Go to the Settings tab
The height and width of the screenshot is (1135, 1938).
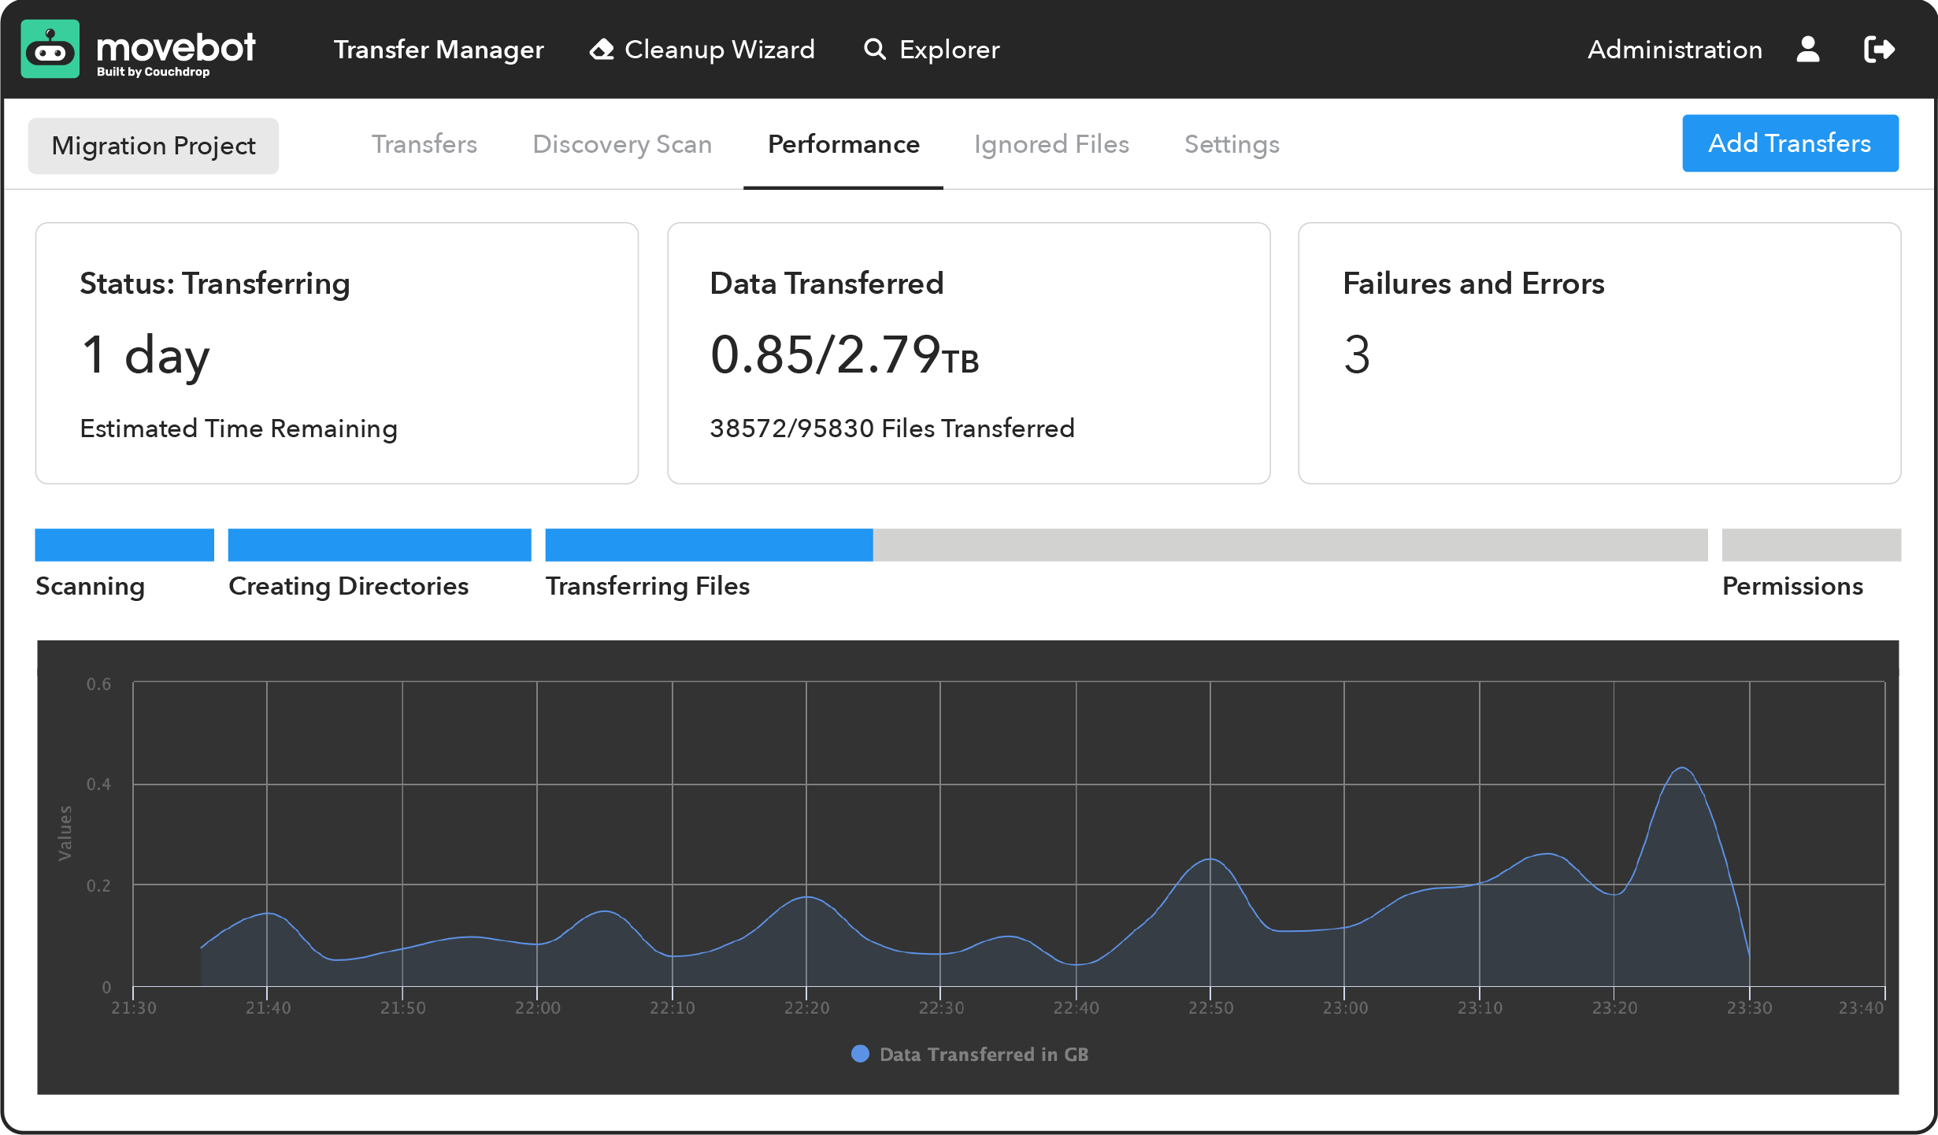click(x=1232, y=144)
